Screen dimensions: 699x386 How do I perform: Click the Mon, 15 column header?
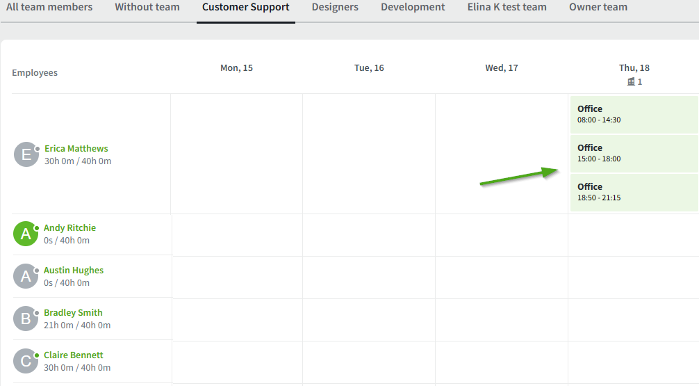(236, 68)
